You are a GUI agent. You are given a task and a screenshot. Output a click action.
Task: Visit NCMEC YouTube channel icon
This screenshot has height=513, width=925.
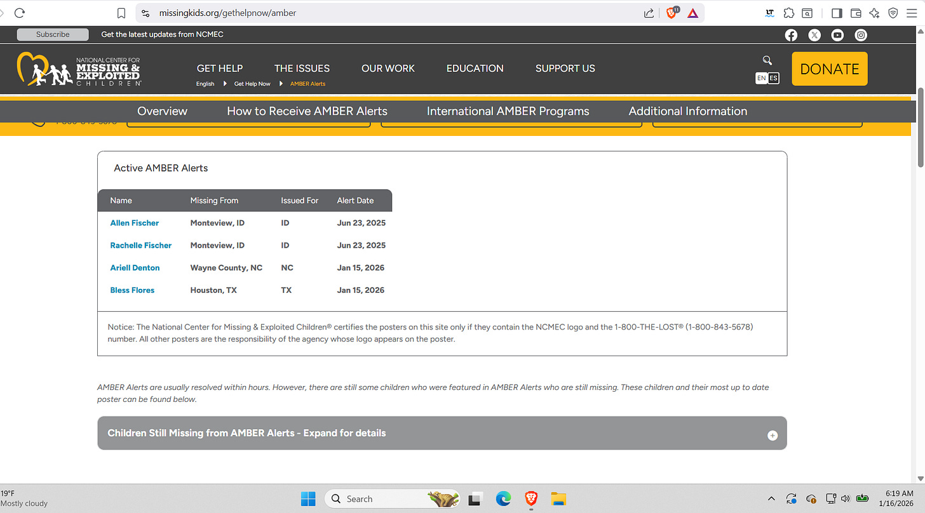[x=837, y=35]
